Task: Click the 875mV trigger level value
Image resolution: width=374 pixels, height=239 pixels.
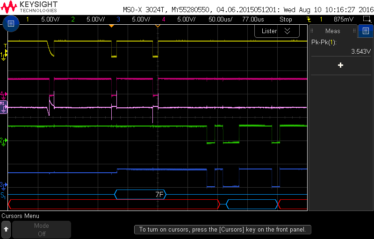Action: pyautogui.click(x=344, y=19)
